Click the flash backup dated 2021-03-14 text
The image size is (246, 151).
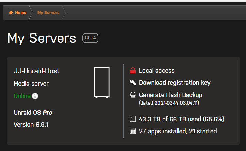[169, 103]
